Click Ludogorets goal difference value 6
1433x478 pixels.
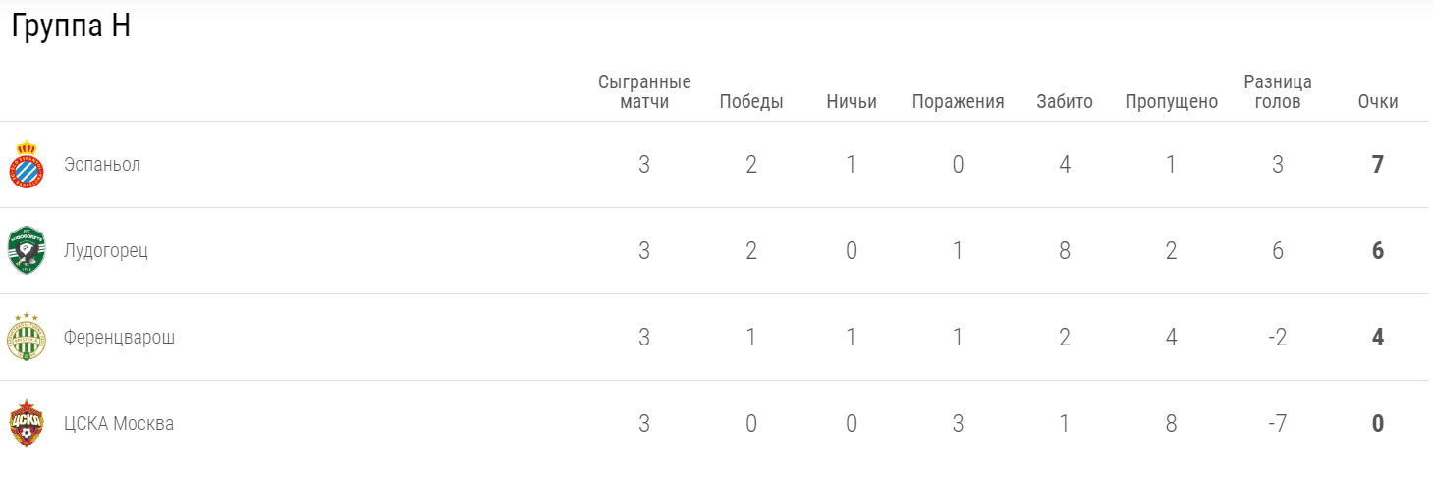tap(1278, 250)
